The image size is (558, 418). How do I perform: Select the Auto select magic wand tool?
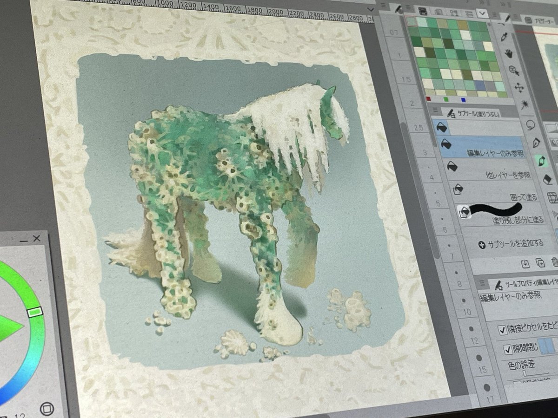pyautogui.click(x=524, y=104)
